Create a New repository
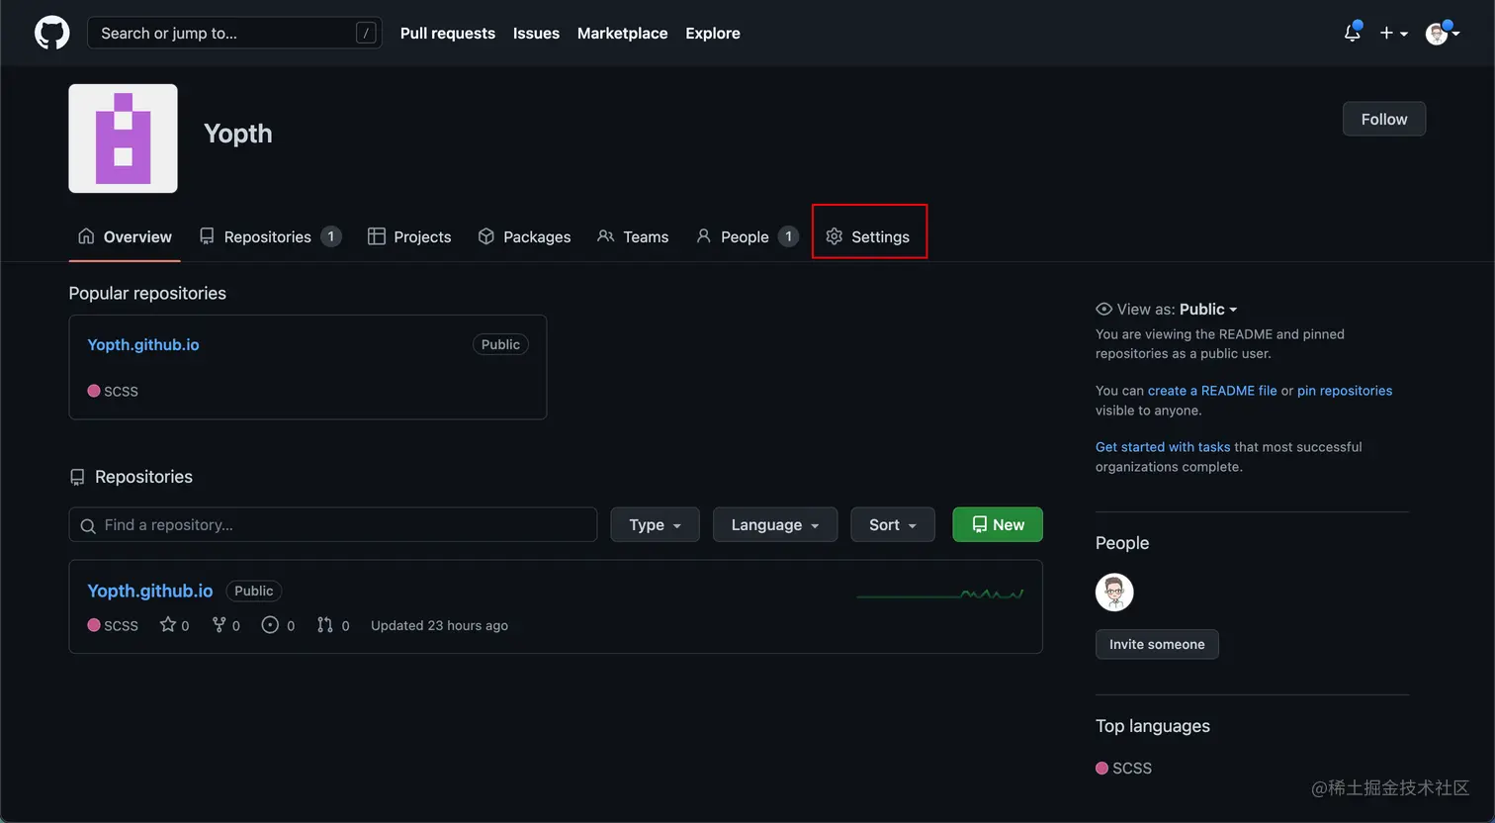This screenshot has height=823, width=1495. [x=998, y=524]
